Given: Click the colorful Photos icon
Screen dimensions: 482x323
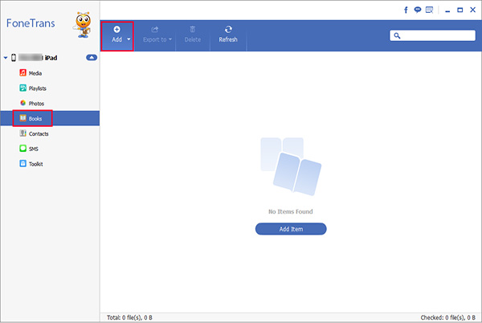Looking at the screenshot, I should [22, 103].
